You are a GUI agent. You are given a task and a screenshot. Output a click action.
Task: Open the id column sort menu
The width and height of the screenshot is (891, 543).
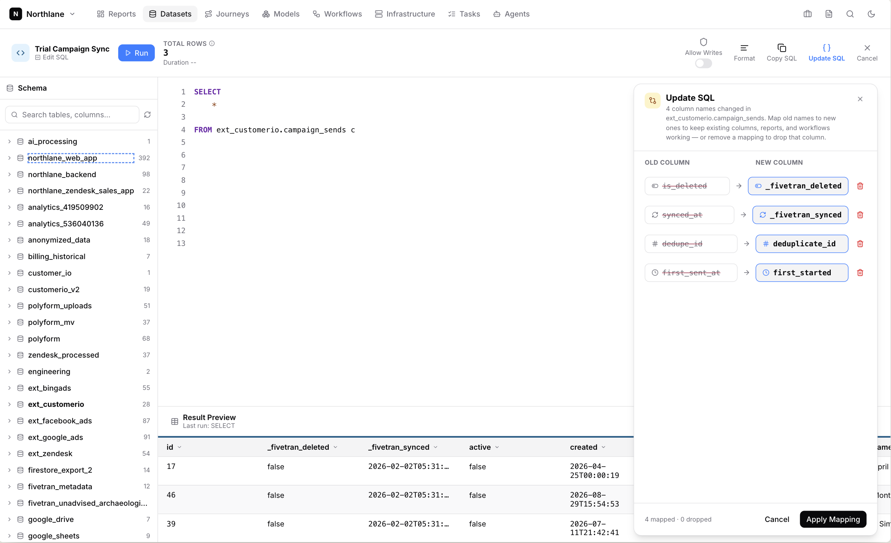[180, 447]
